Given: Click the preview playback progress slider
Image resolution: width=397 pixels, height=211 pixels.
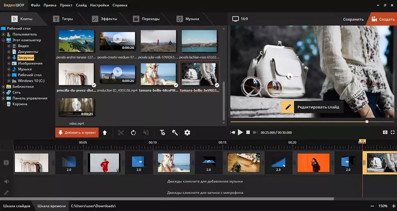Looking at the screenshot, I should click(x=299, y=122).
